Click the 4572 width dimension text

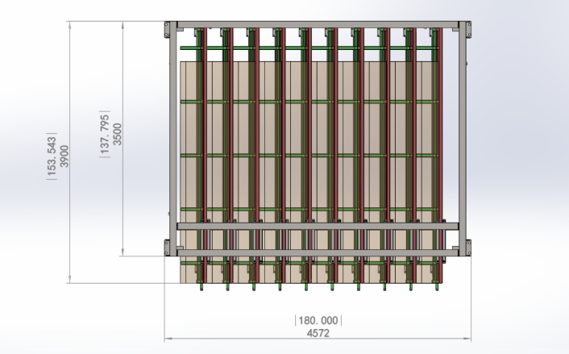pyautogui.click(x=318, y=333)
